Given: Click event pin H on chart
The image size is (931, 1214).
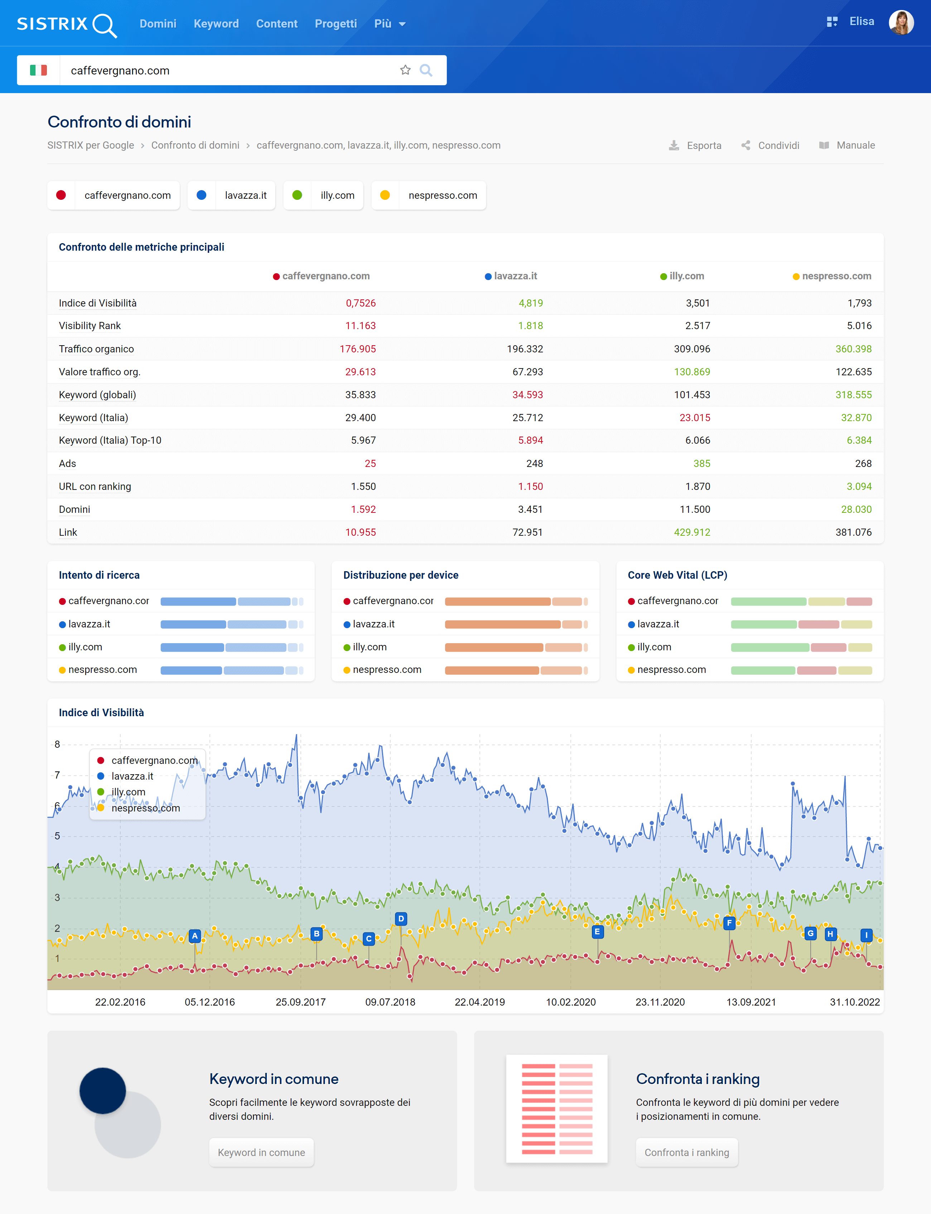Looking at the screenshot, I should (x=830, y=934).
